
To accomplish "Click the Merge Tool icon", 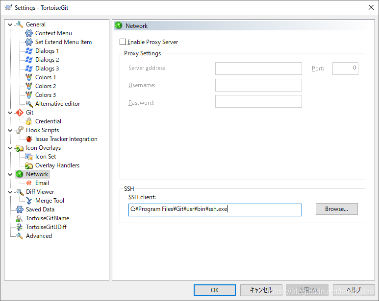I will (29, 201).
